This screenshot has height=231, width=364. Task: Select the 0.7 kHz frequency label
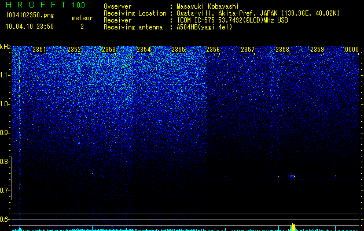5,191
